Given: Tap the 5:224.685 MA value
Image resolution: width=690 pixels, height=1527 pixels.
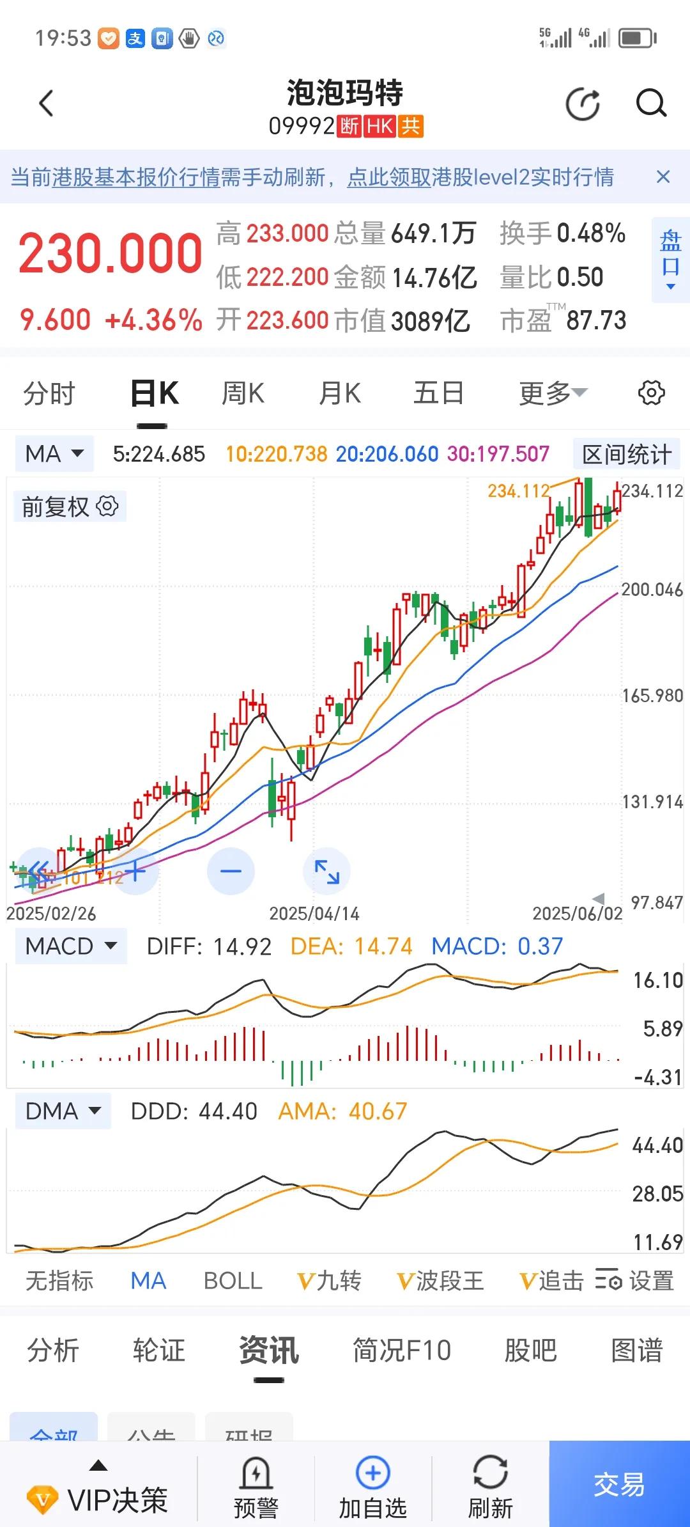Looking at the screenshot, I should [x=159, y=454].
